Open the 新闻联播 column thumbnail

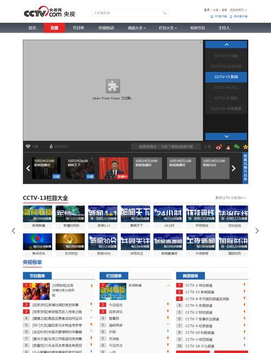[37, 214]
